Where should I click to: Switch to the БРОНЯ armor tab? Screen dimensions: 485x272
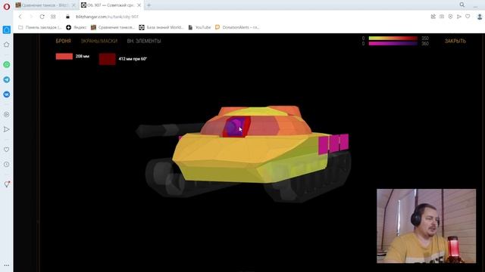click(x=64, y=41)
